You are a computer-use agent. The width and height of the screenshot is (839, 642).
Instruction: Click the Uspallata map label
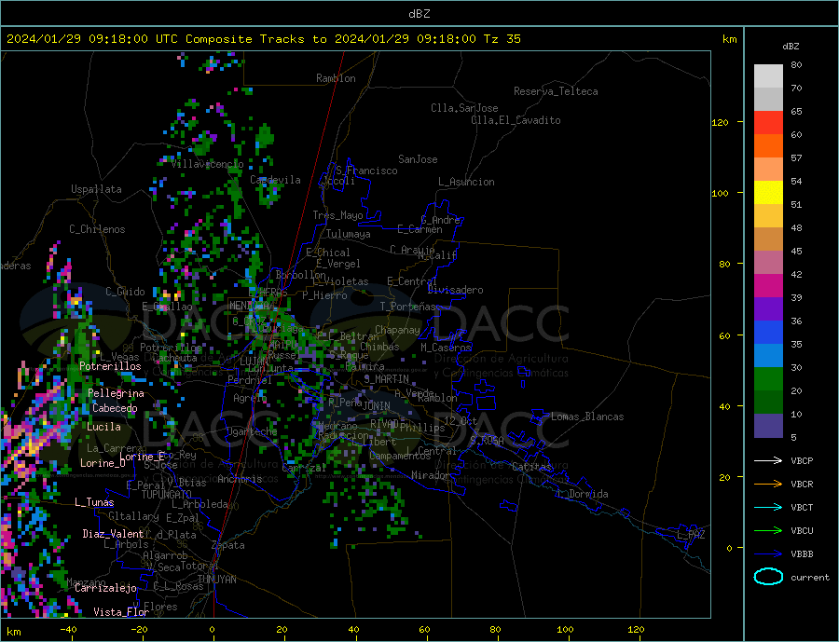96,189
